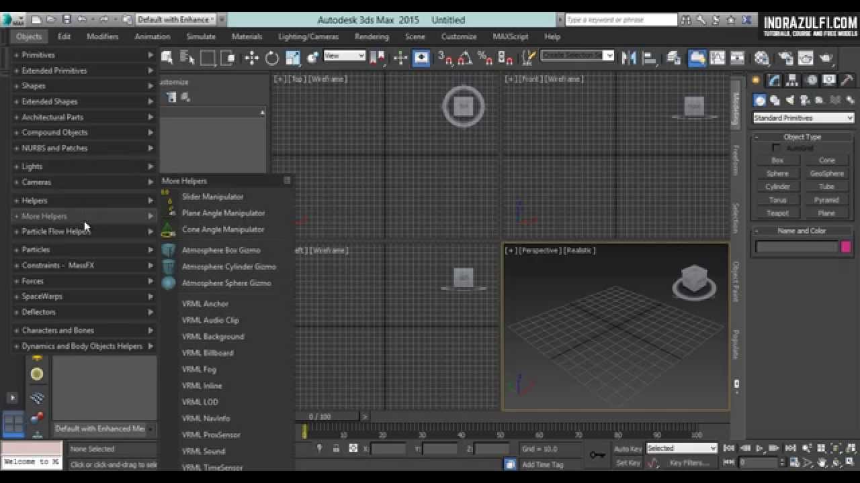This screenshot has height=483, width=860.
Task: Click the Set Keys key icon
Action: click(597, 455)
